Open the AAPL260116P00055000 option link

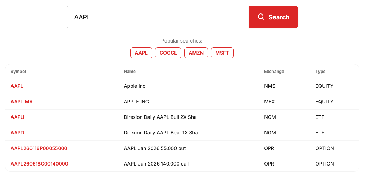click(x=39, y=148)
